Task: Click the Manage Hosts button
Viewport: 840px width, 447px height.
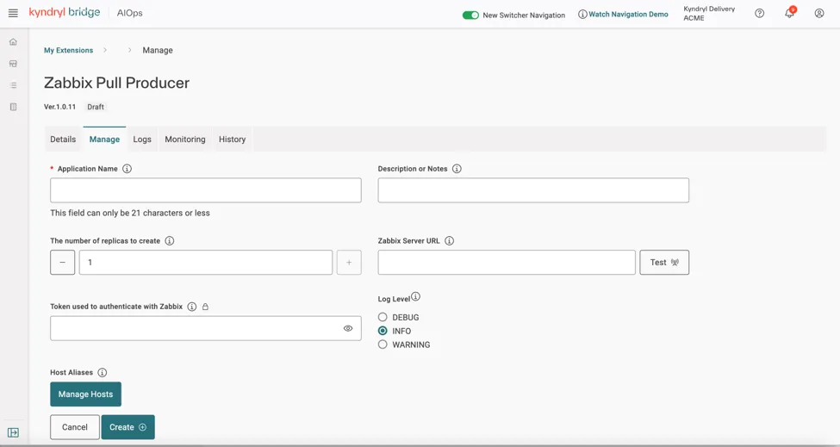Action: [85, 394]
